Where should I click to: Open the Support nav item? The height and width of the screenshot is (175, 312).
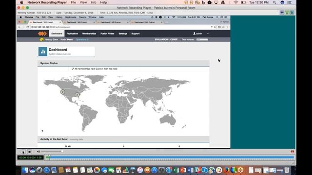(x=136, y=34)
